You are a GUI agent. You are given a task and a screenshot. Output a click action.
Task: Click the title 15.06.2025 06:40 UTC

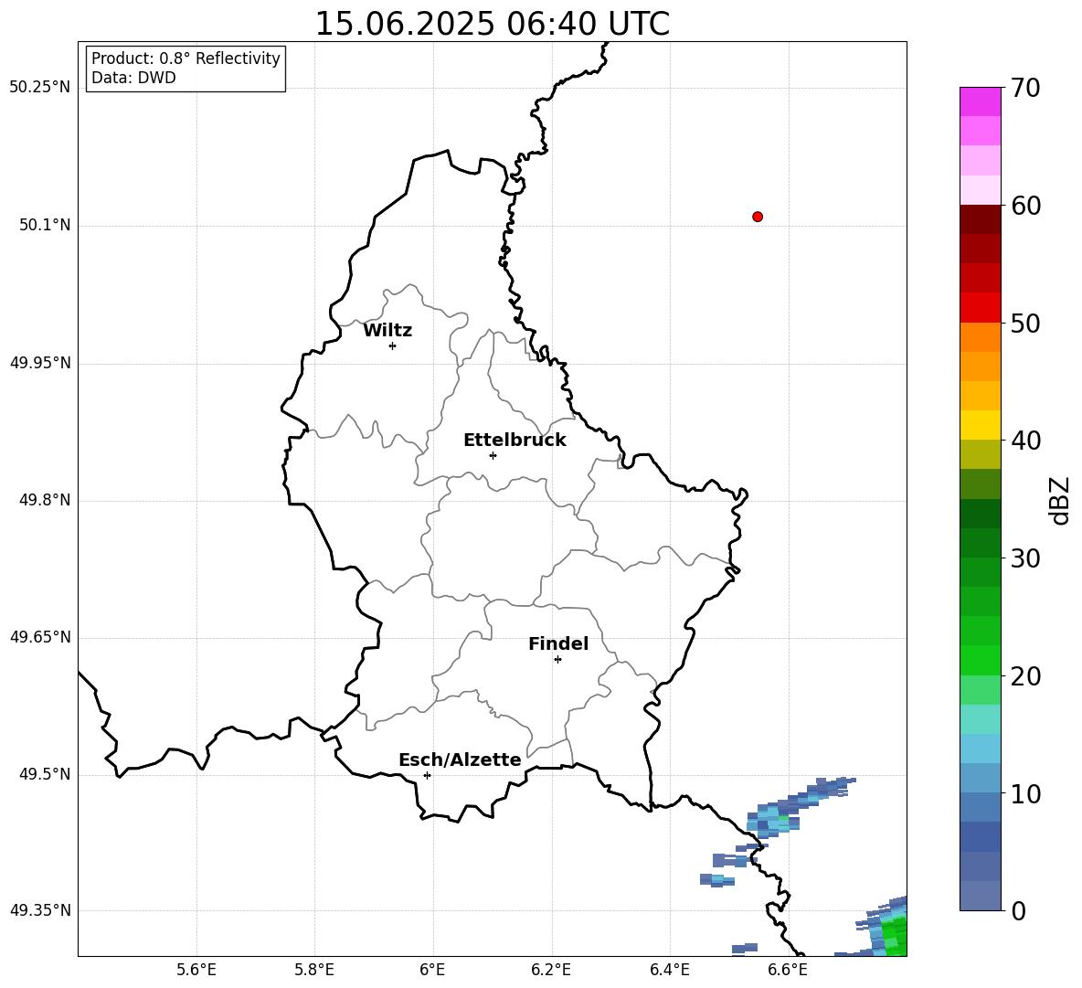(493, 24)
